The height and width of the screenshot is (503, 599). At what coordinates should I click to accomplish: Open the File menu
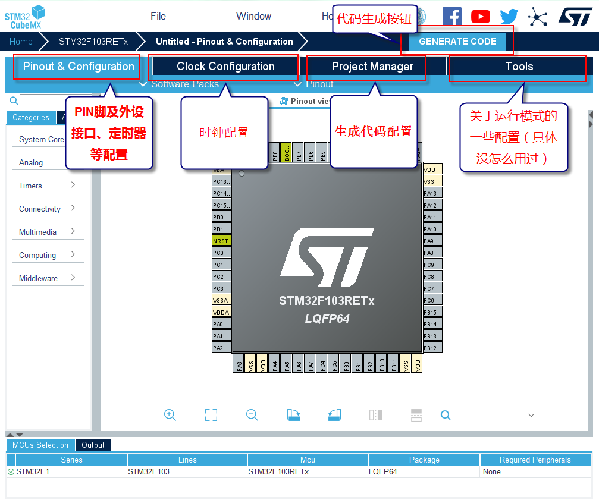coord(158,17)
